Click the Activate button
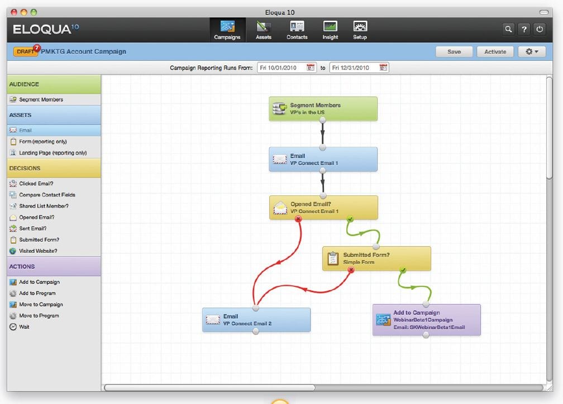Image resolution: width=563 pixels, height=404 pixels. point(495,51)
